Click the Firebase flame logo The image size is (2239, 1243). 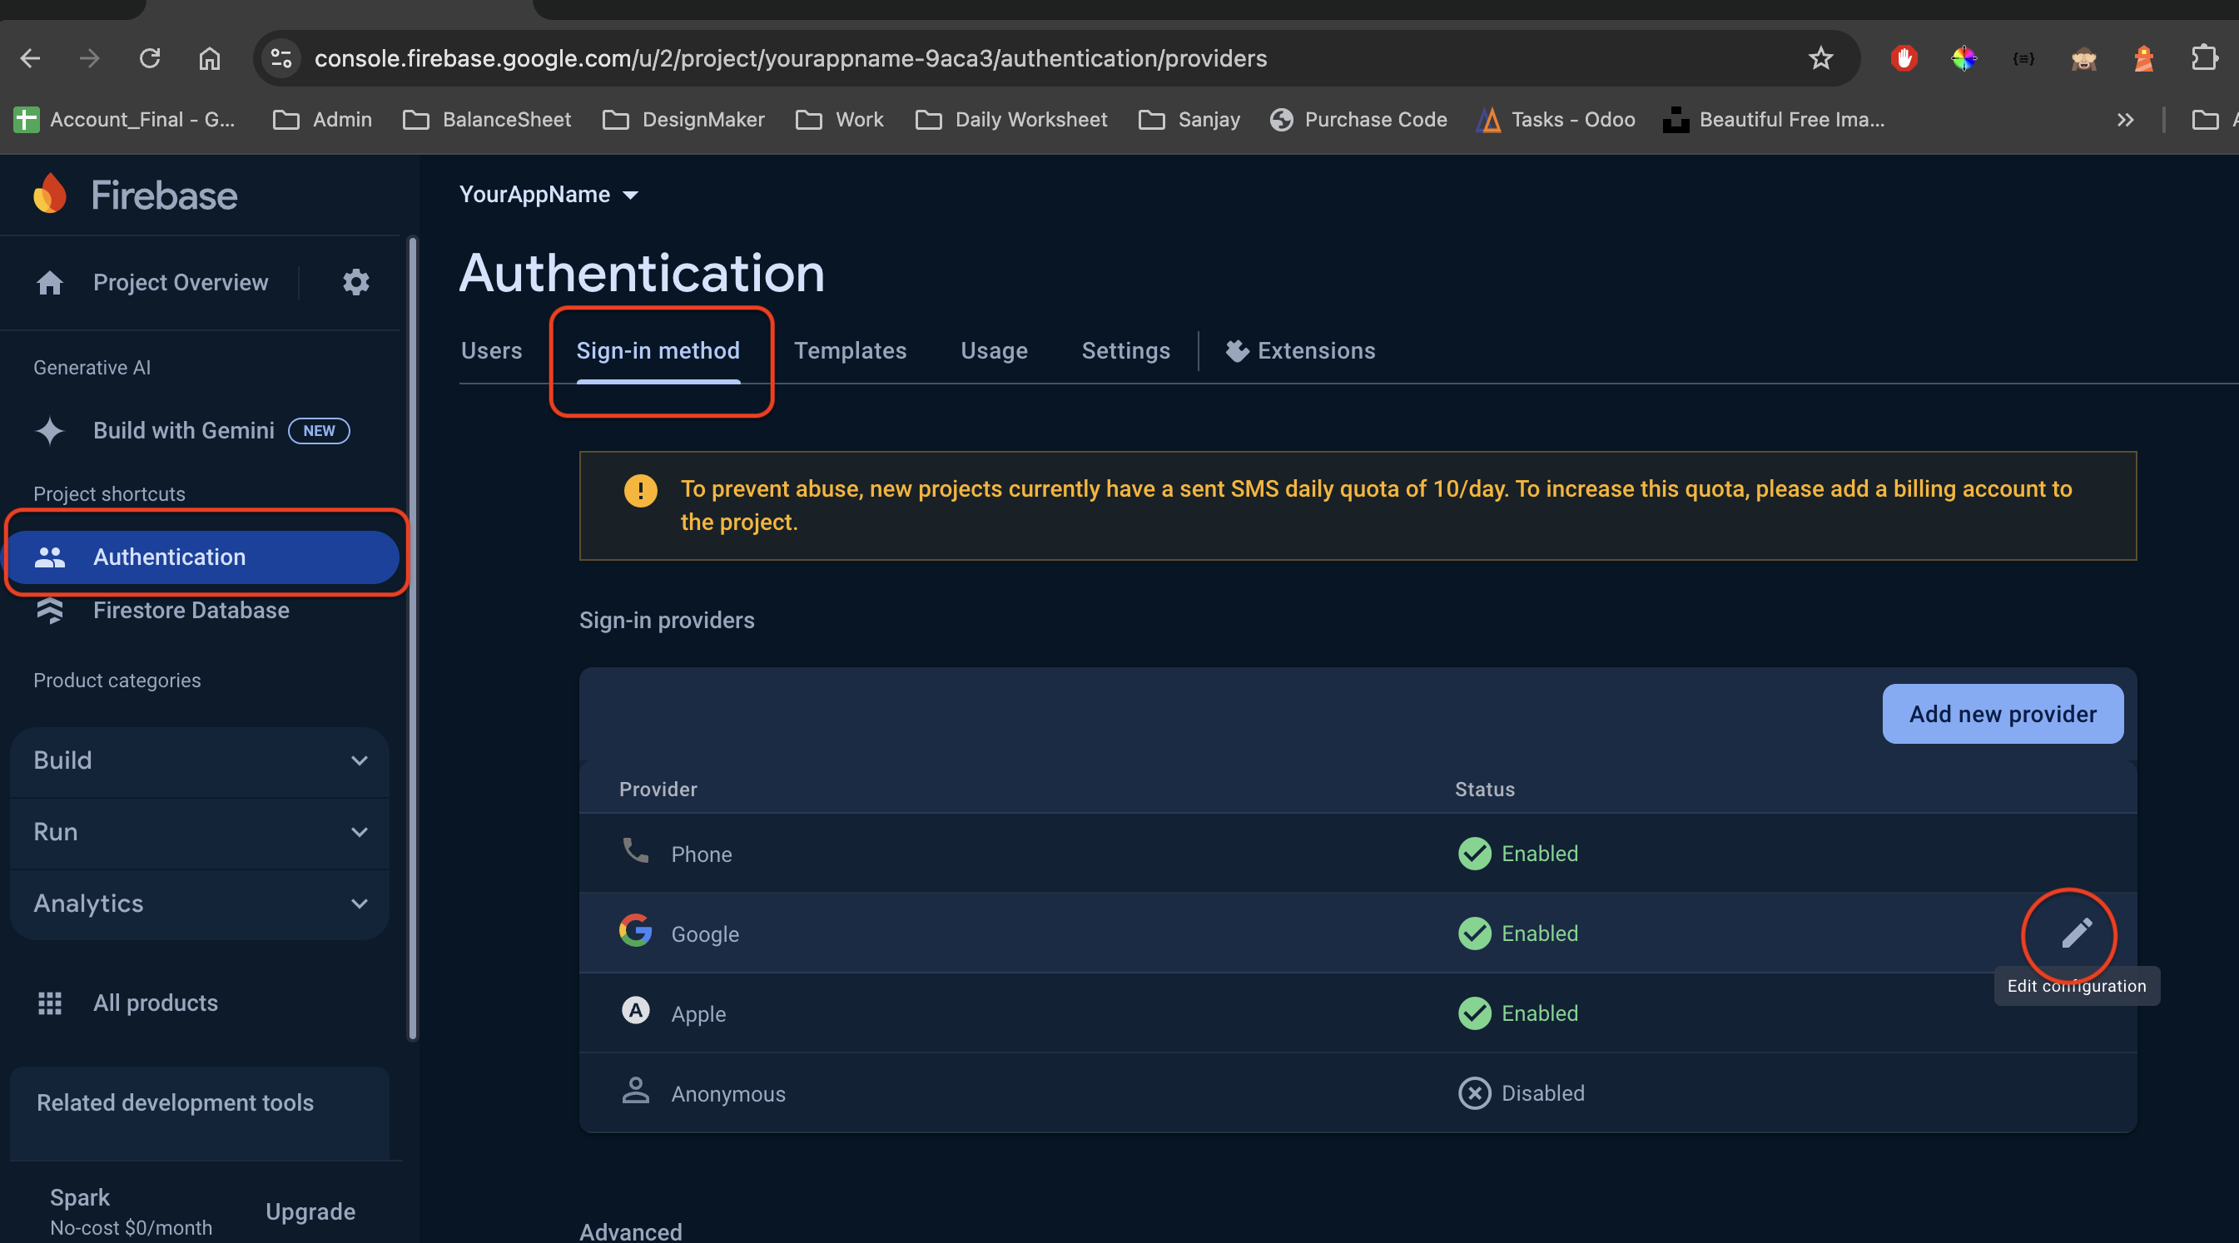click(x=50, y=194)
